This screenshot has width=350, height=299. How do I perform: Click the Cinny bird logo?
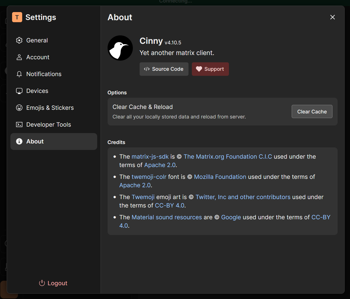120,48
